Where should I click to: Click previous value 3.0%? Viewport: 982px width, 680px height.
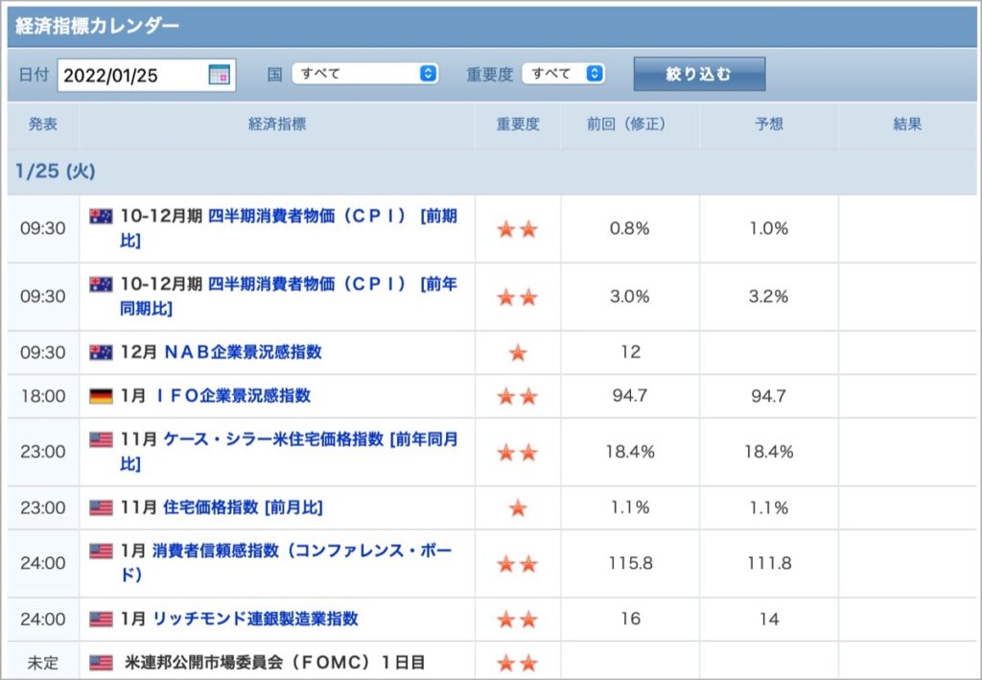(630, 296)
